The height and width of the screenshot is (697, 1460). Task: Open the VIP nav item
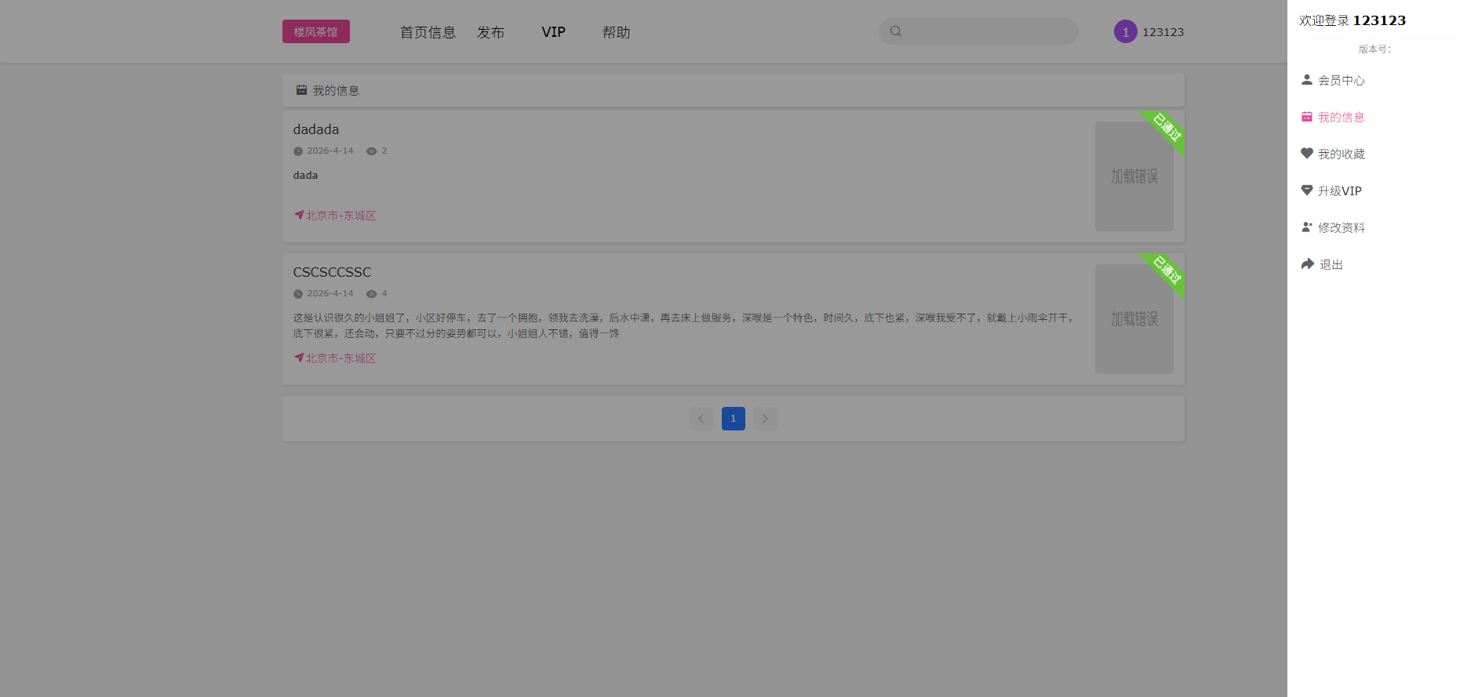point(553,32)
